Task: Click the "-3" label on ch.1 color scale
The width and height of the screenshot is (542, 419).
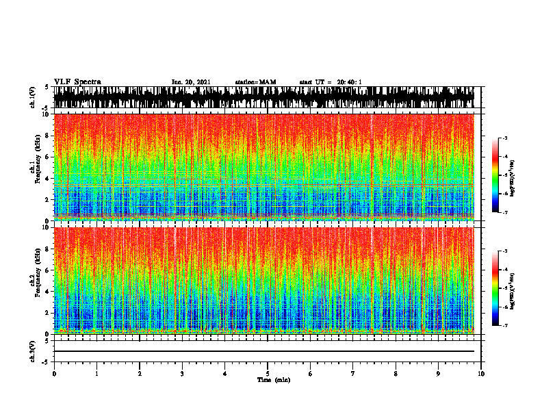Action: coord(505,138)
